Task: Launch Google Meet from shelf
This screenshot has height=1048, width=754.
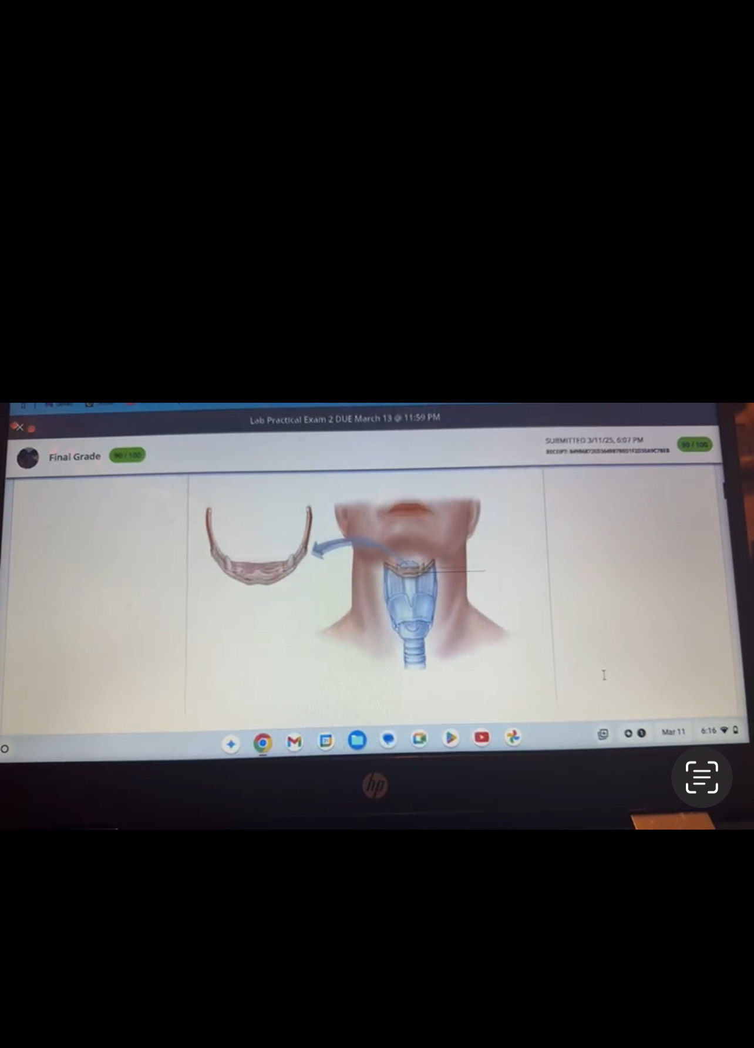Action: point(419,739)
